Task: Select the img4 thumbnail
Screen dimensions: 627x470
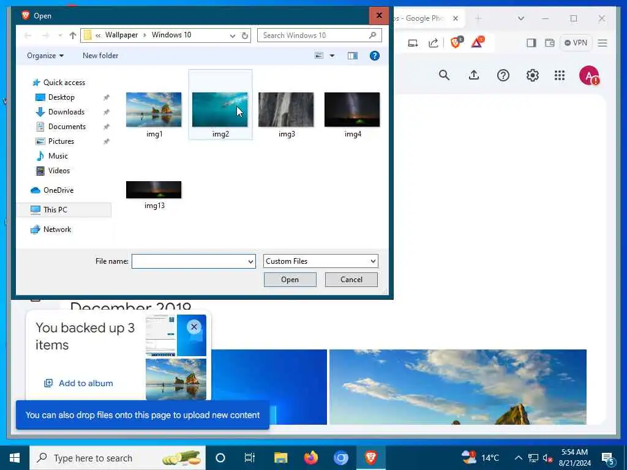Action: click(352, 110)
